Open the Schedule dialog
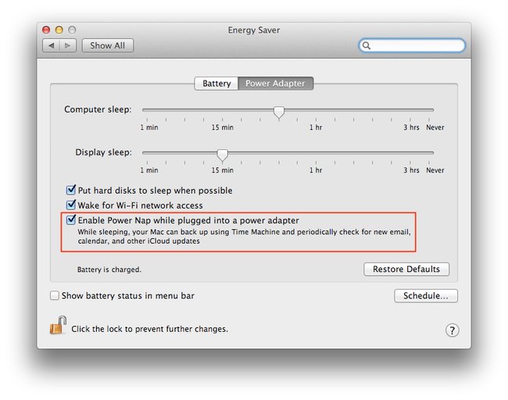The width and height of the screenshot is (508, 400). 426,296
